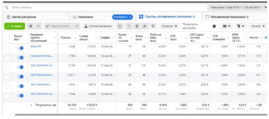269x119 pixels.
Task: Open the 'Отчеты' dropdown
Action: (258, 26)
